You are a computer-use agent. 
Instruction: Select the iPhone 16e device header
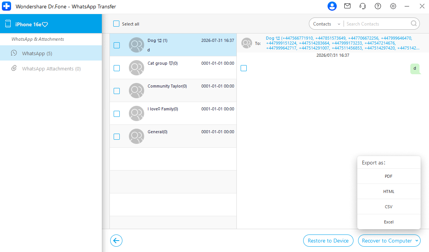click(x=51, y=24)
